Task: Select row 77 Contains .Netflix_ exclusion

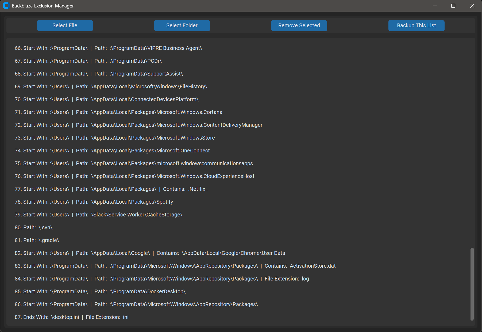Action: pos(111,189)
